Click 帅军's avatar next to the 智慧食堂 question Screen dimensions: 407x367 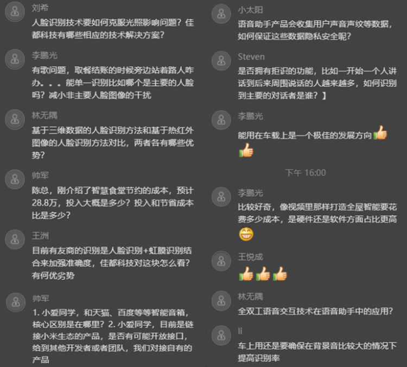coord(15,179)
